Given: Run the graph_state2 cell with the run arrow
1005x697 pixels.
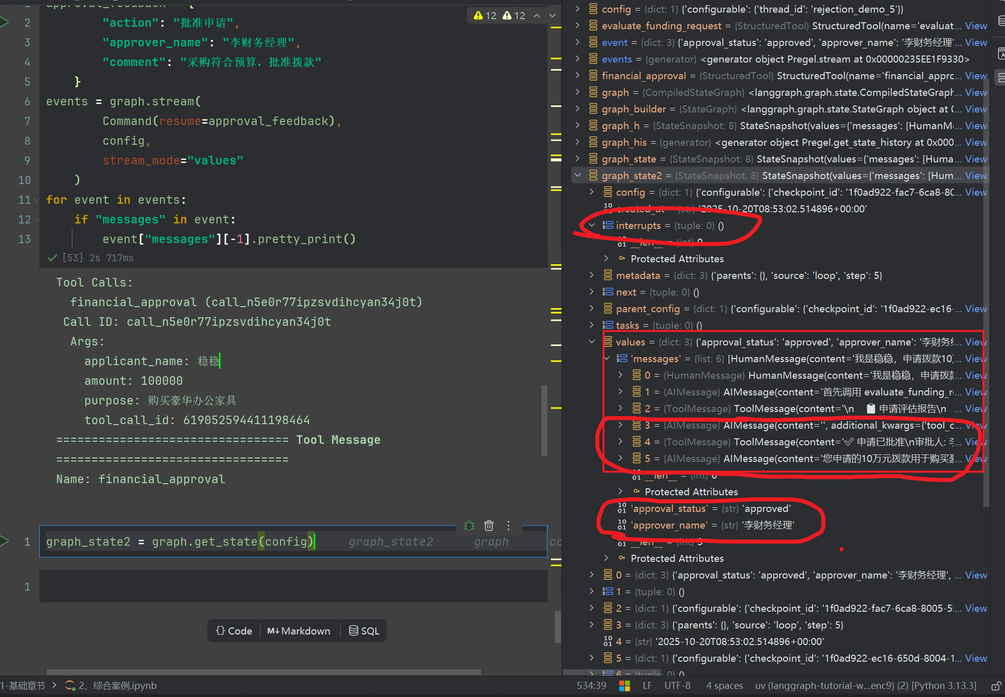Looking at the screenshot, I should click(5, 541).
